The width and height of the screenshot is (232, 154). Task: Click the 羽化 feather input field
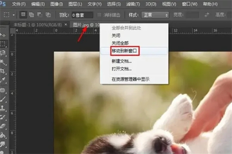(x=82, y=15)
